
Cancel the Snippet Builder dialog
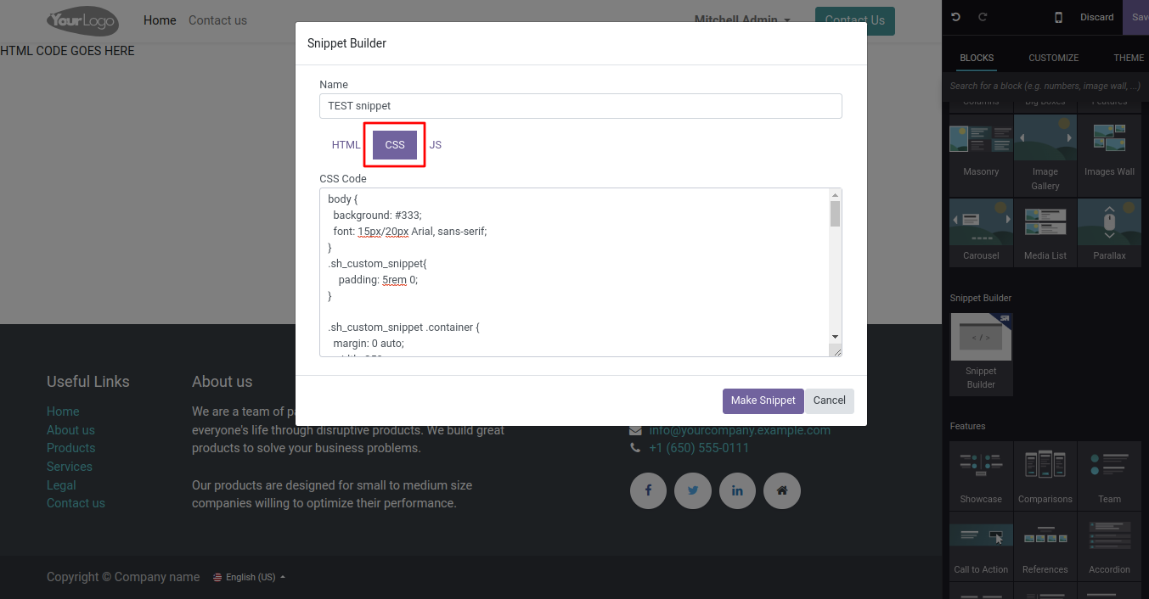point(829,400)
